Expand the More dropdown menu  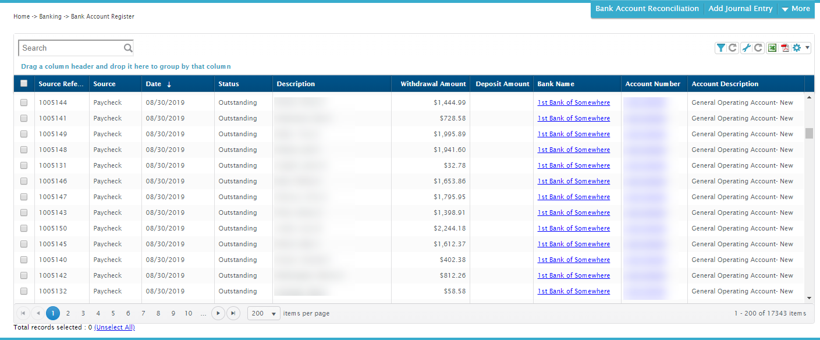tap(796, 9)
